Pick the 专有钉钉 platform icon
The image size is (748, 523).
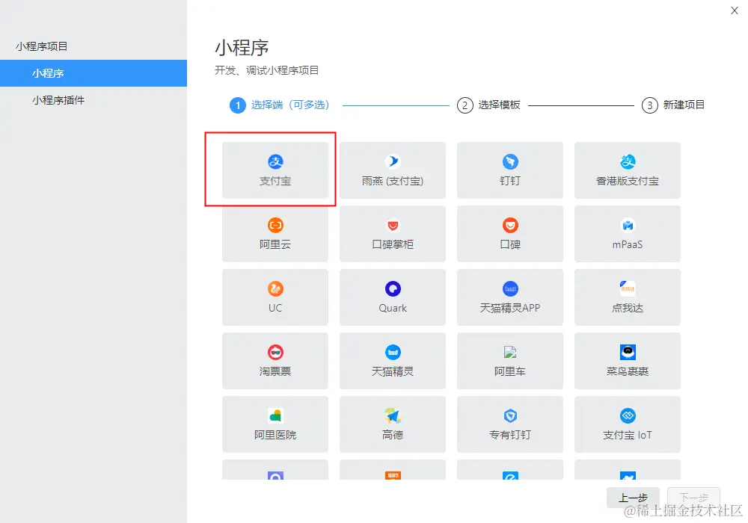click(510, 416)
